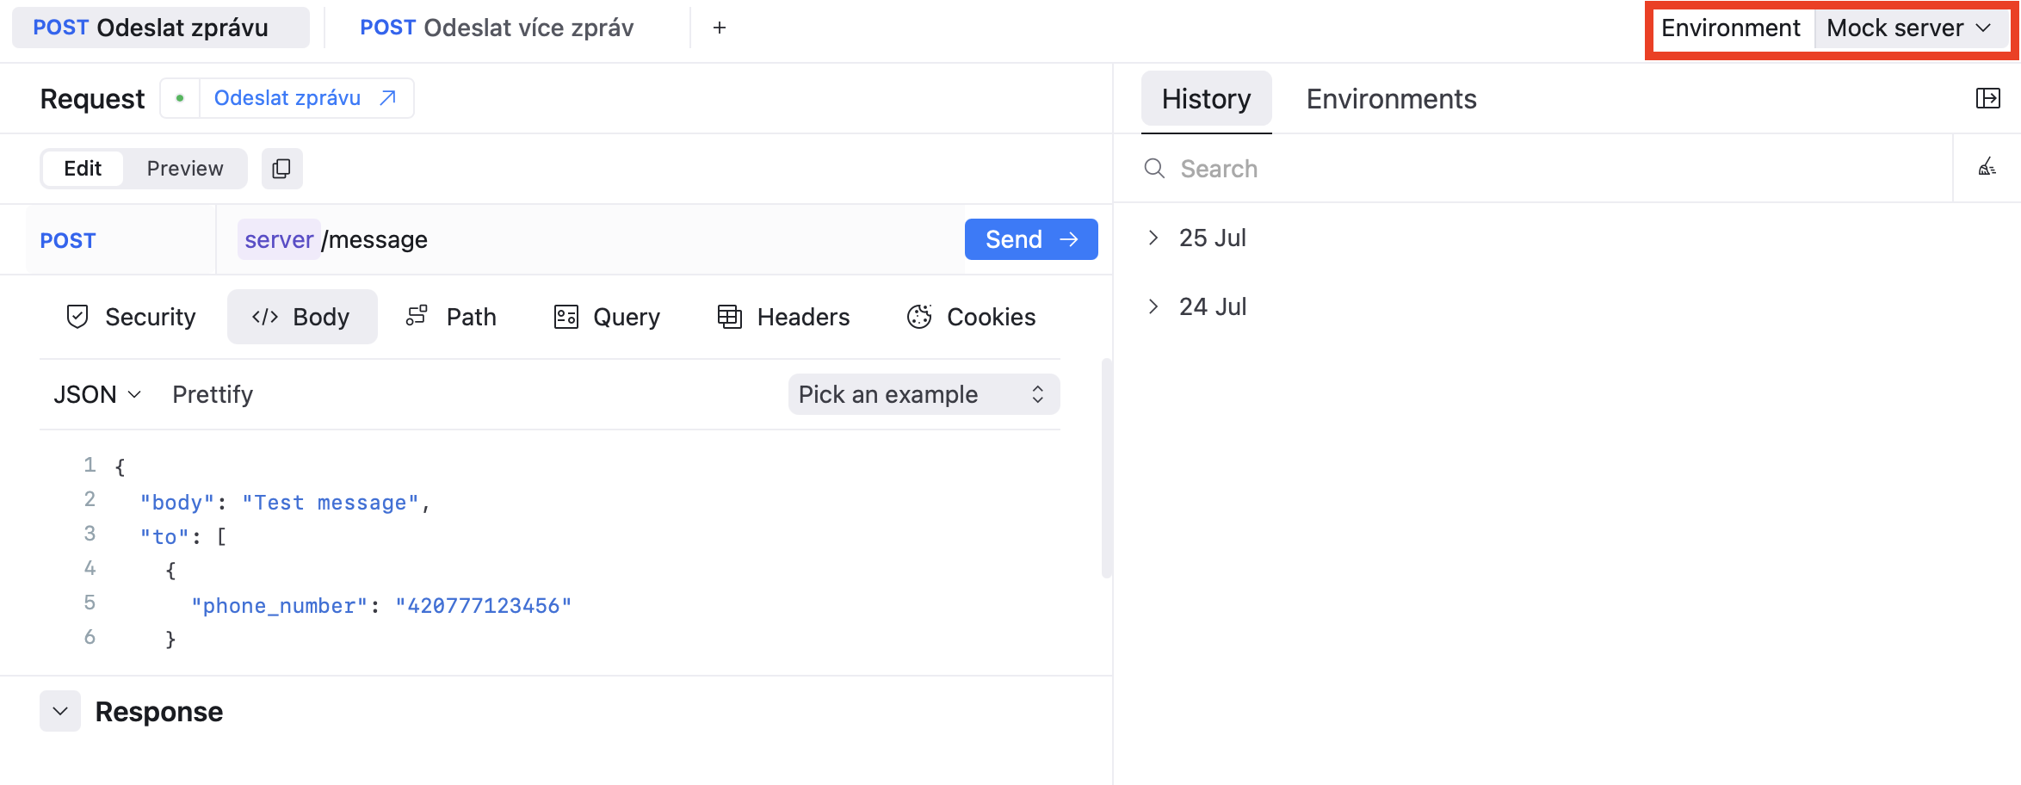
Task: Open the Pick an example selector
Action: click(x=923, y=394)
